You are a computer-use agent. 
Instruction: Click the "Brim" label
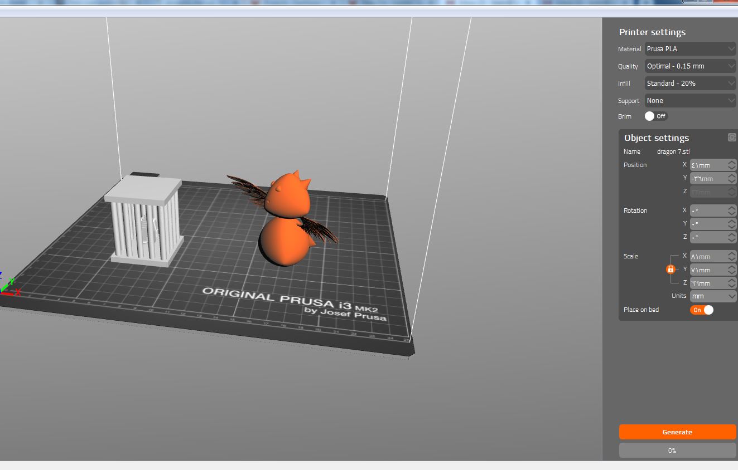[x=625, y=116]
